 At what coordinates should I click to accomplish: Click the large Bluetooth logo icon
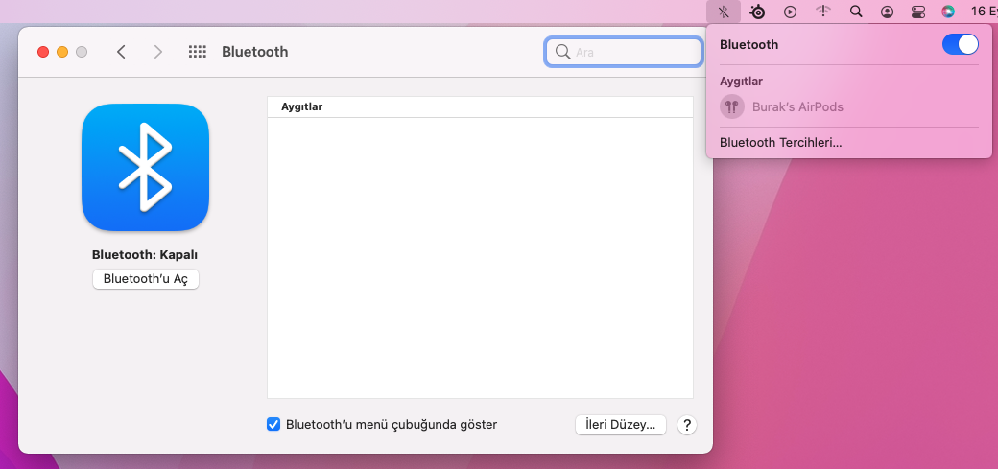[145, 167]
